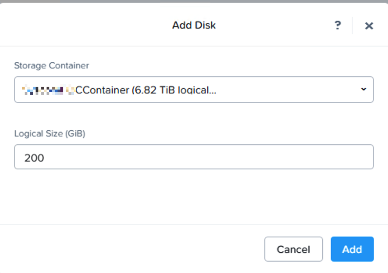388x273 pixels.
Task: Open the Storage Container combo box
Action: [x=194, y=90]
